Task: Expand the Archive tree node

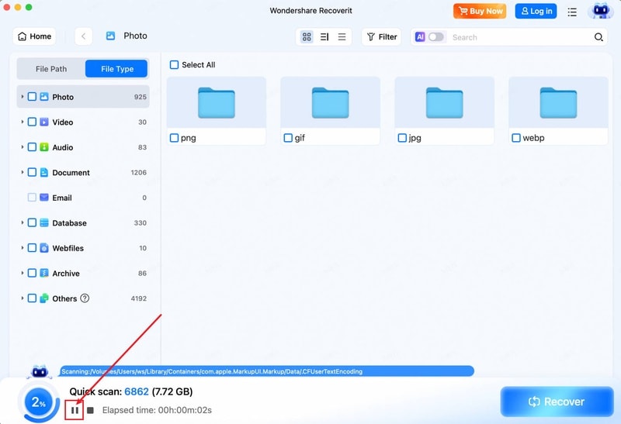Action: (x=23, y=274)
